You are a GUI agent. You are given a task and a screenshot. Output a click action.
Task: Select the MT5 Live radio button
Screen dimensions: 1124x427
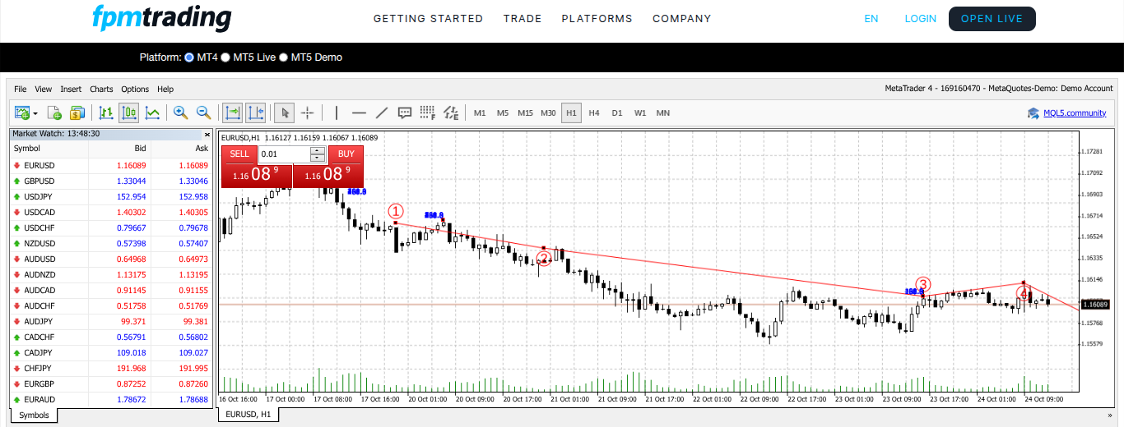[225, 57]
